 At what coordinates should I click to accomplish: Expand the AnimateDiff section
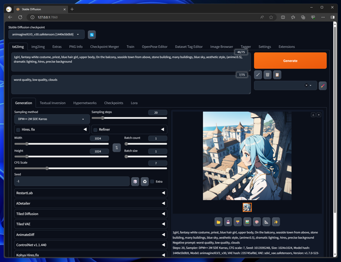91,235
